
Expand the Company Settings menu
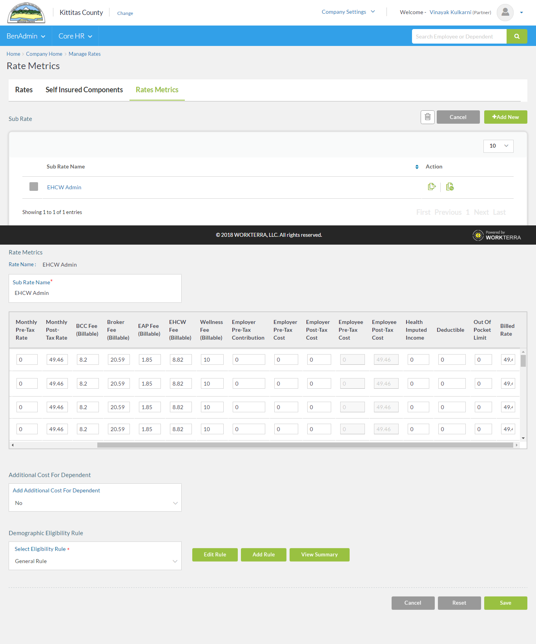click(348, 12)
